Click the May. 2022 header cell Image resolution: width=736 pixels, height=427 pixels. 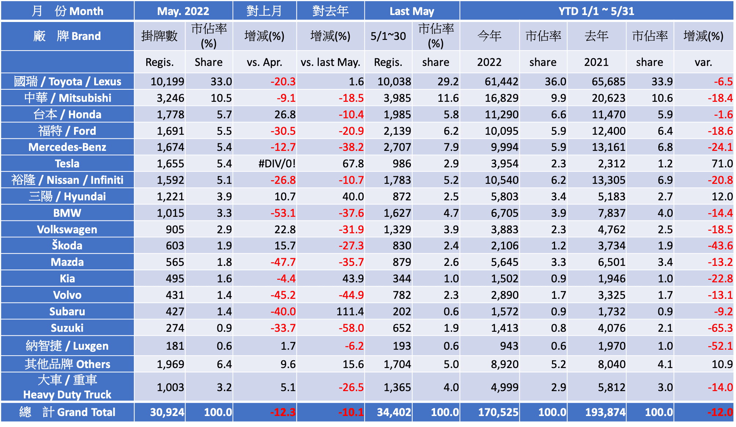pyautogui.click(x=183, y=11)
